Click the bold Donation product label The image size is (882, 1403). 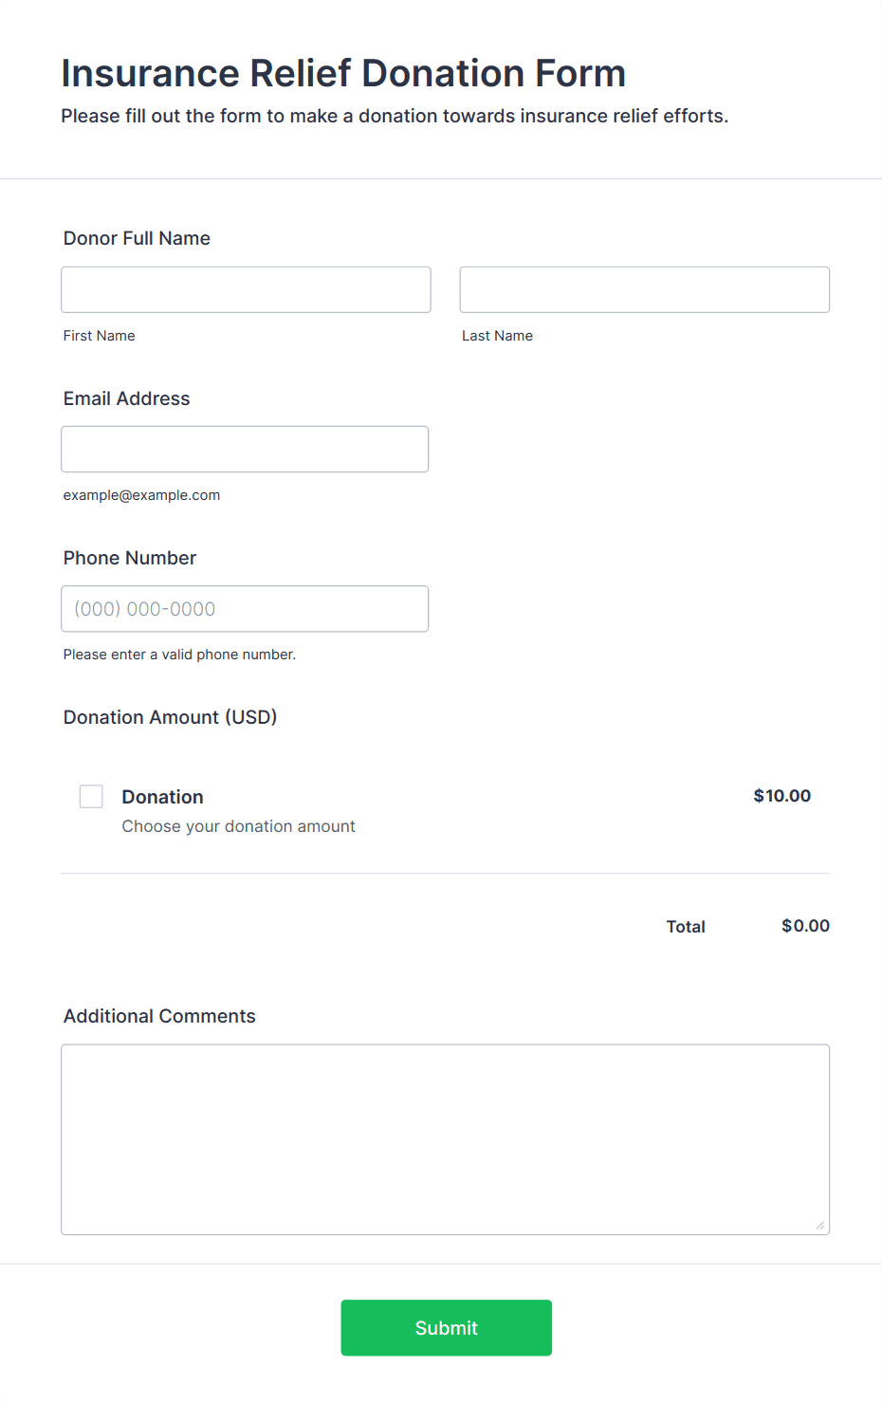(162, 797)
